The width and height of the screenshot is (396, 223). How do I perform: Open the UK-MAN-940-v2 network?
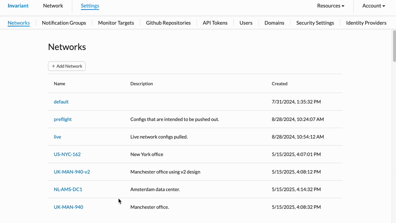tap(72, 172)
